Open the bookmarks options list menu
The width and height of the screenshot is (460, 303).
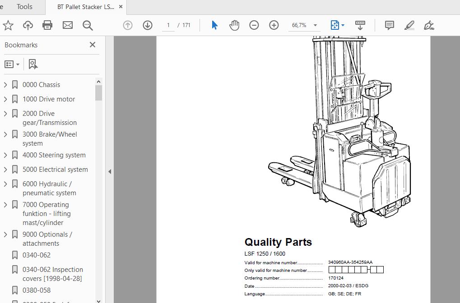click(12, 64)
